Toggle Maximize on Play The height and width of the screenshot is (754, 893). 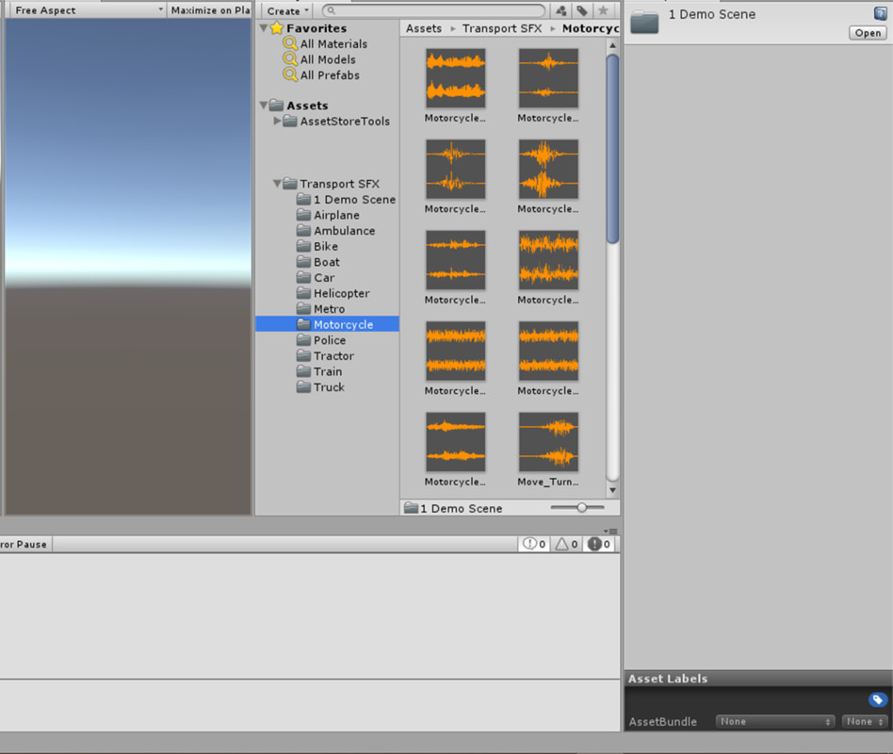click(x=210, y=10)
